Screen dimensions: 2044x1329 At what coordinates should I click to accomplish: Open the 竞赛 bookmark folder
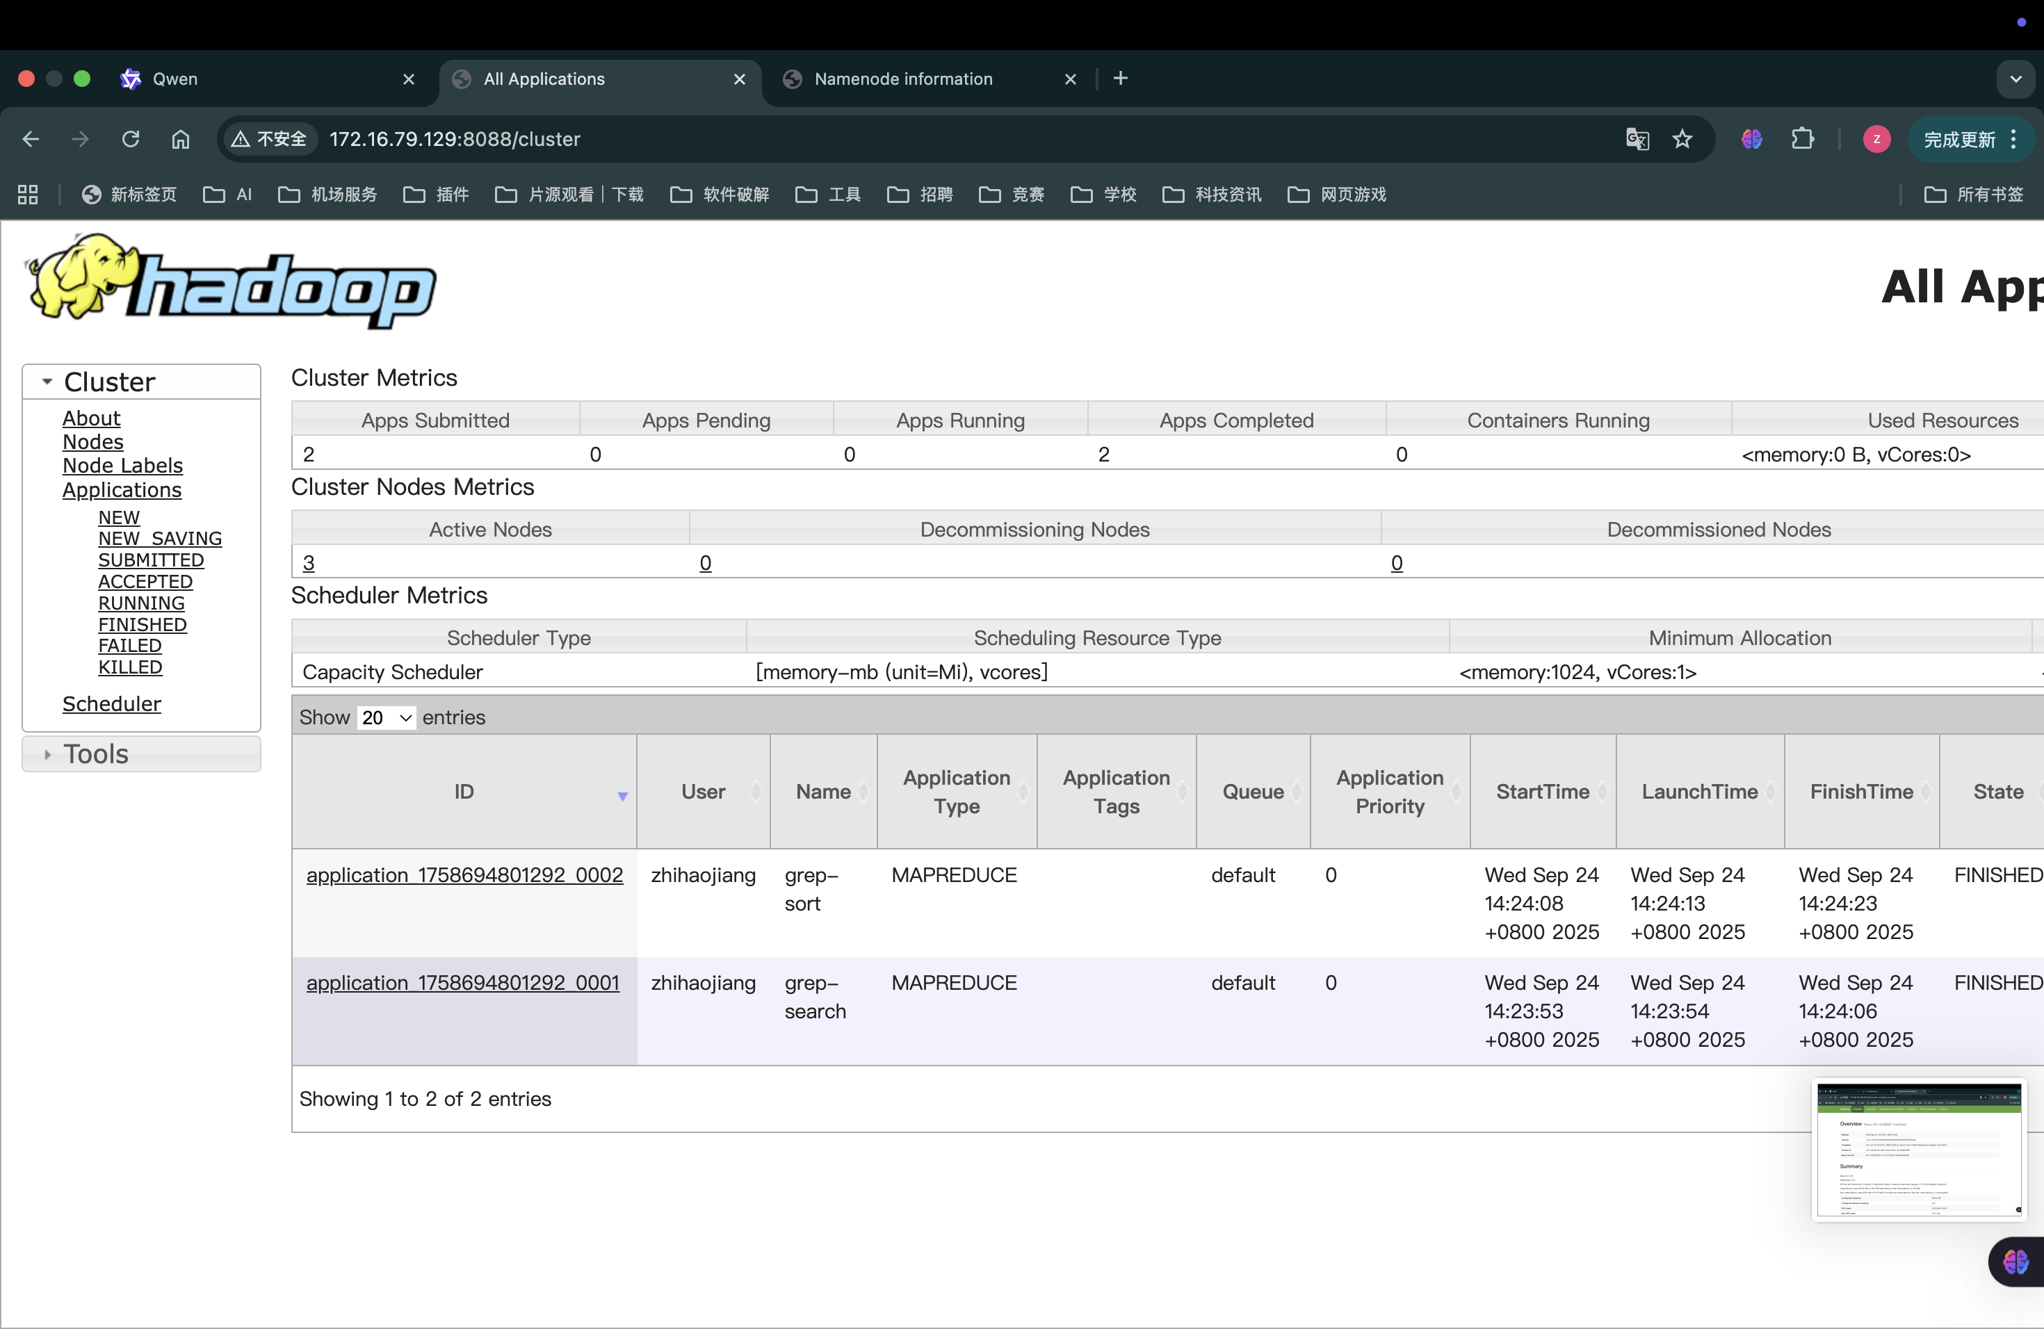tap(1012, 195)
